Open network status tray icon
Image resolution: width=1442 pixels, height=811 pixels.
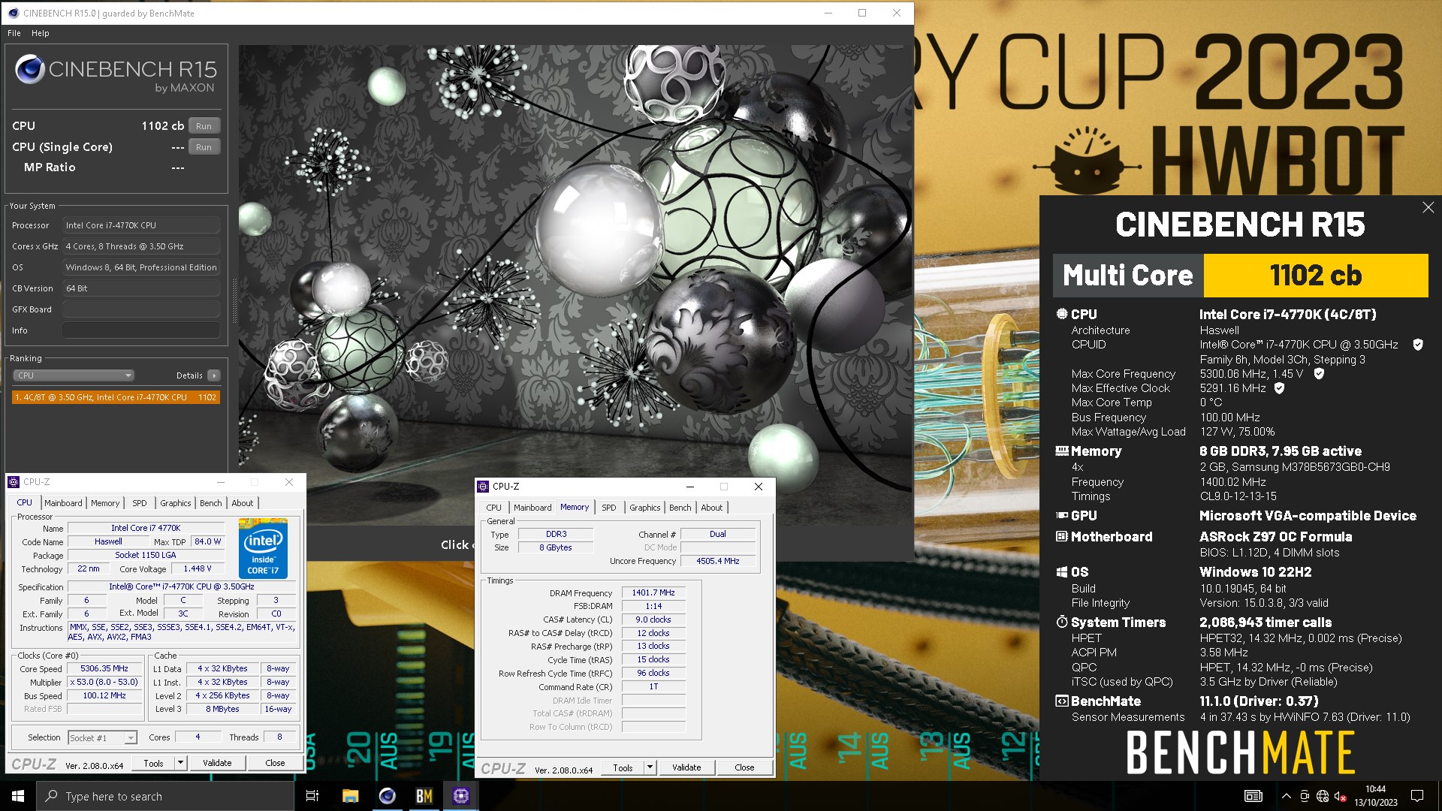click(1322, 796)
